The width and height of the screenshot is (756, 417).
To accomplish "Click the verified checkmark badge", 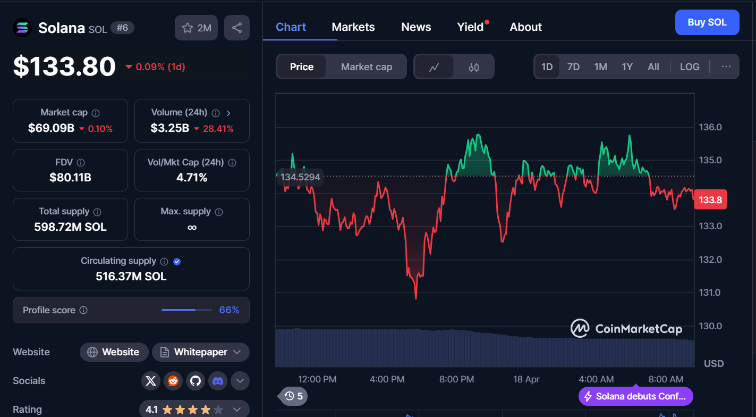I will 177,261.
